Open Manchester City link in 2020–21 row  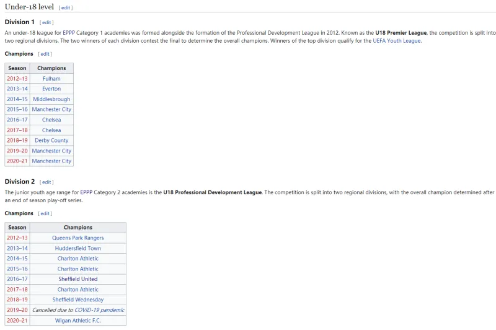(x=51, y=161)
